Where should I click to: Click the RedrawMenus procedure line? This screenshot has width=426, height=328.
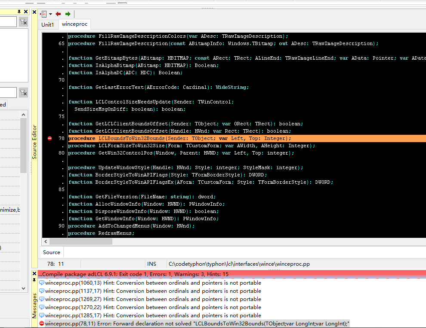(101, 234)
